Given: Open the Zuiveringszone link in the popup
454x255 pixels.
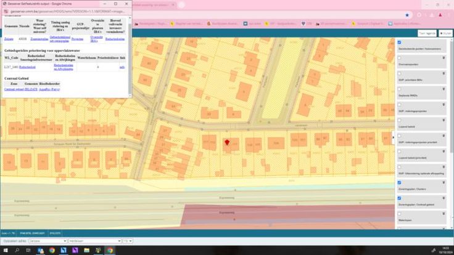Looking at the screenshot, I should click(39, 38).
